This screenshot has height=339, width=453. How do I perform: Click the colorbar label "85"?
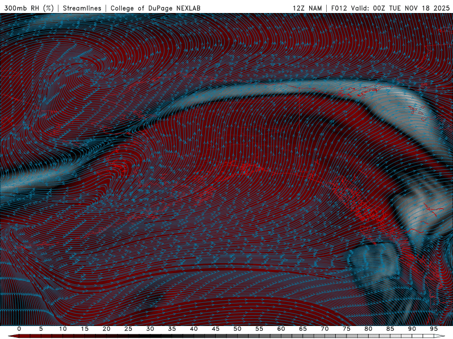[x=390, y=329]
